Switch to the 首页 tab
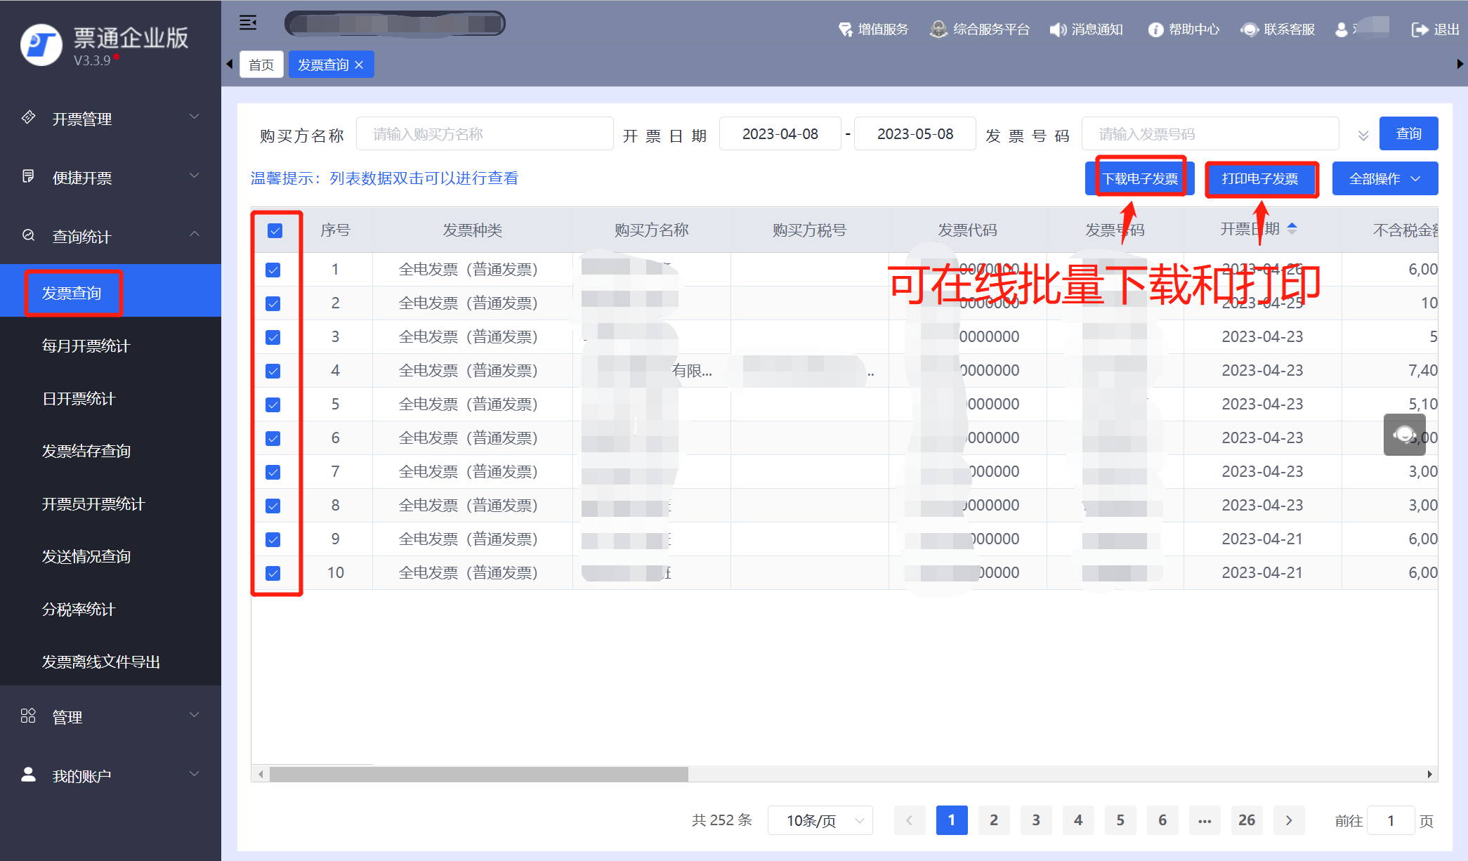1468x861 pixels. 261,65
